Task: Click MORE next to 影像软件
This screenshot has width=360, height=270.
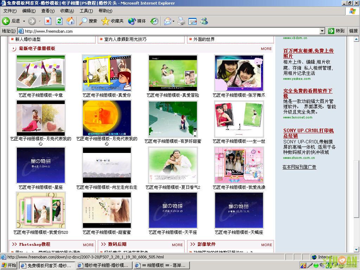Action: pos(266,245)
